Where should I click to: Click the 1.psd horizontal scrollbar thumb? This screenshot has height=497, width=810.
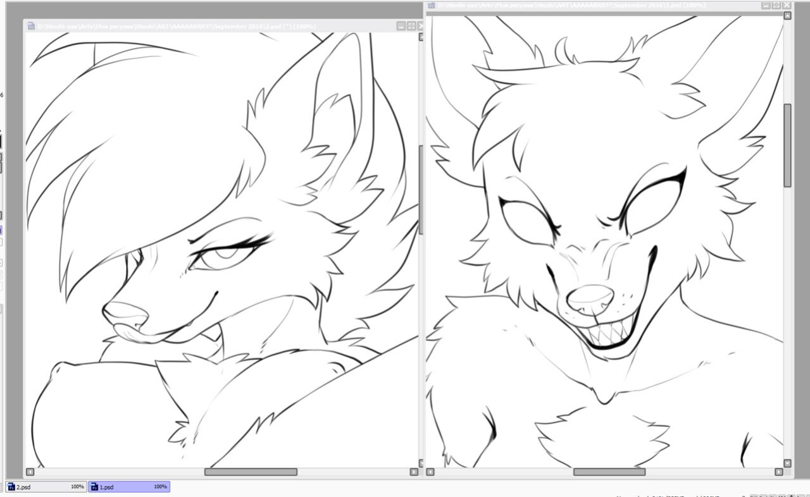pyautogui.click(x=609, y=472)
